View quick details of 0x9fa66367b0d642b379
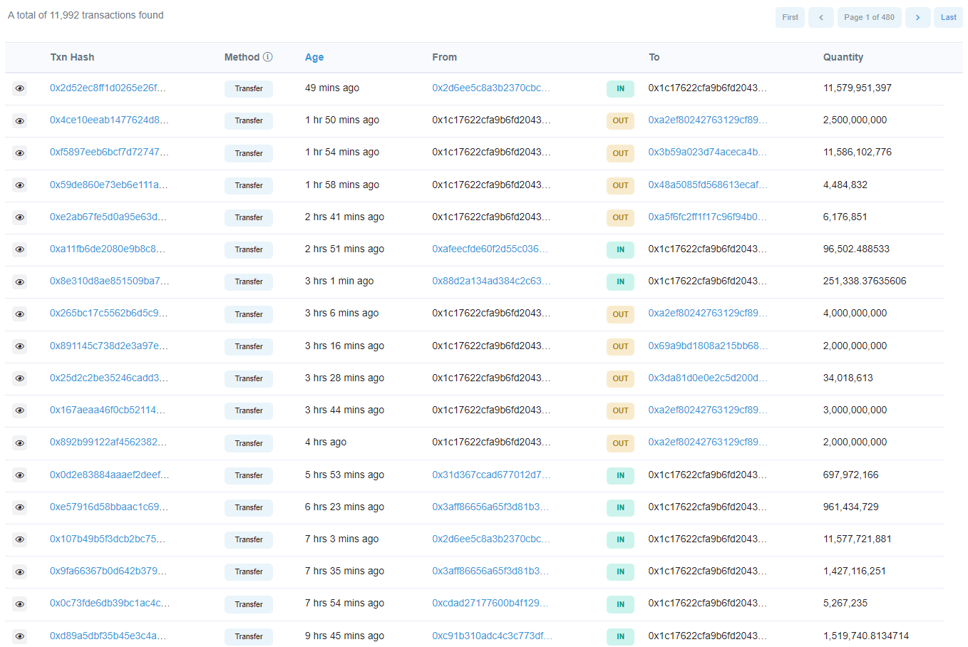The height and width of the screenshot is (647, 968). 20,571
